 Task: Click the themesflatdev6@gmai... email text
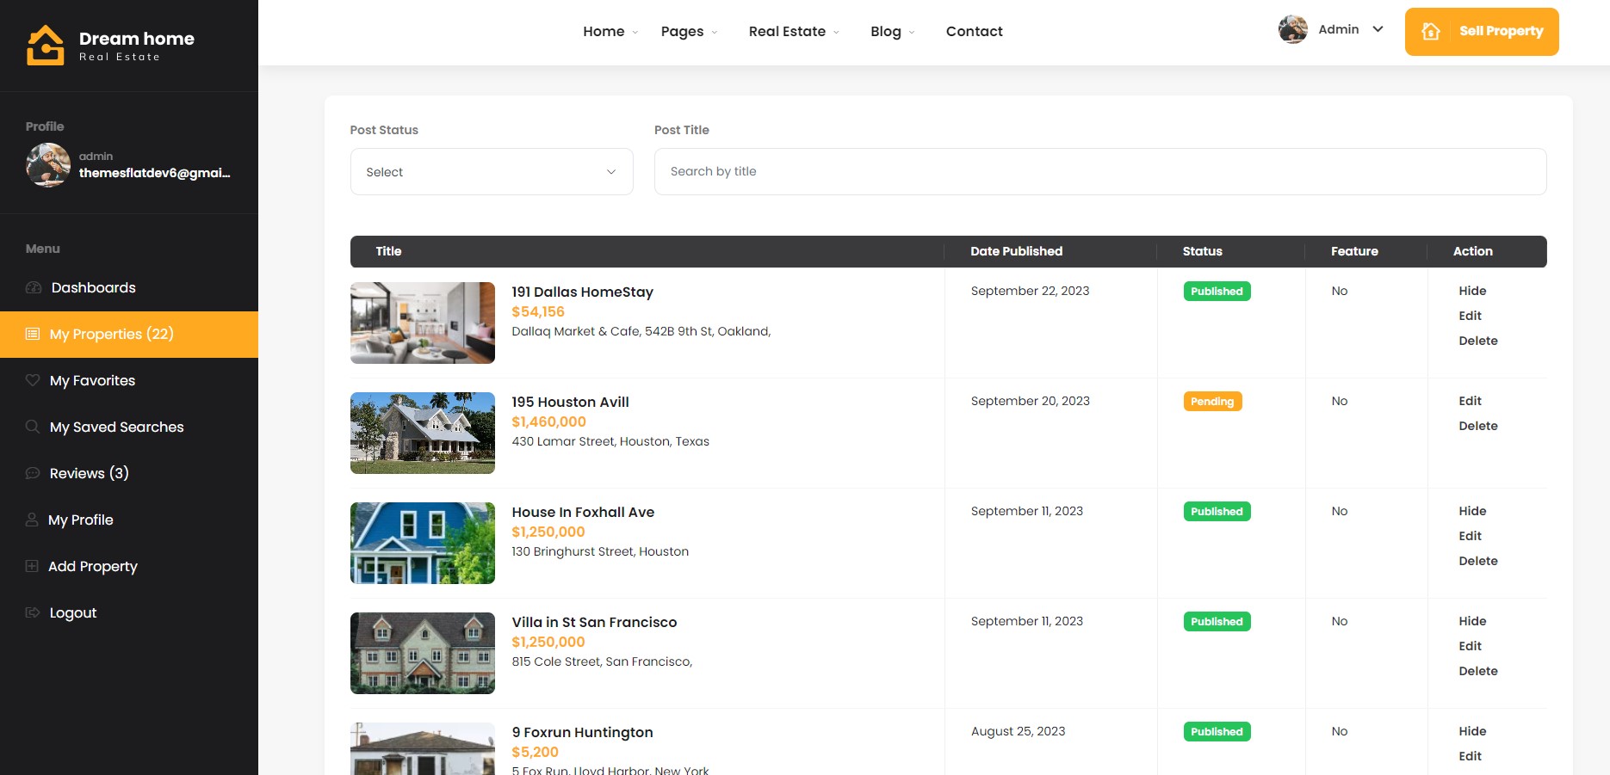click(155, 173)
